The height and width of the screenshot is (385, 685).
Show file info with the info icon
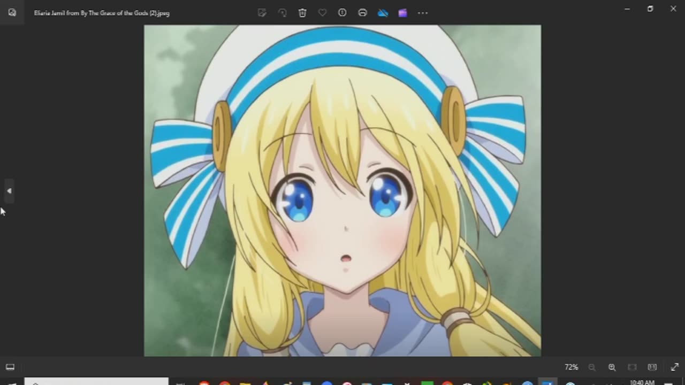click(x=342, y=13)
